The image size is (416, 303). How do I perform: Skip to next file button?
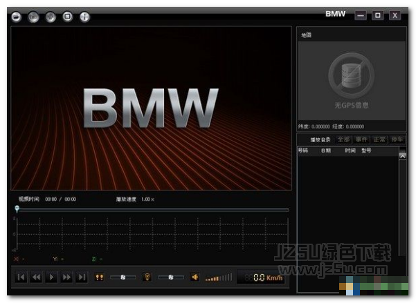tap(82, 277)
